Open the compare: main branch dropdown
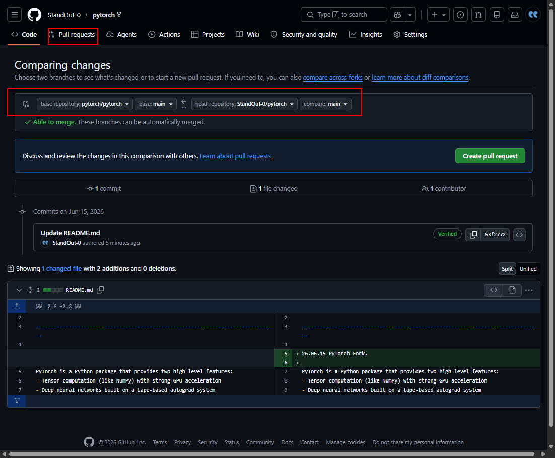Screen dimensions: 555x458 [325, 104]
